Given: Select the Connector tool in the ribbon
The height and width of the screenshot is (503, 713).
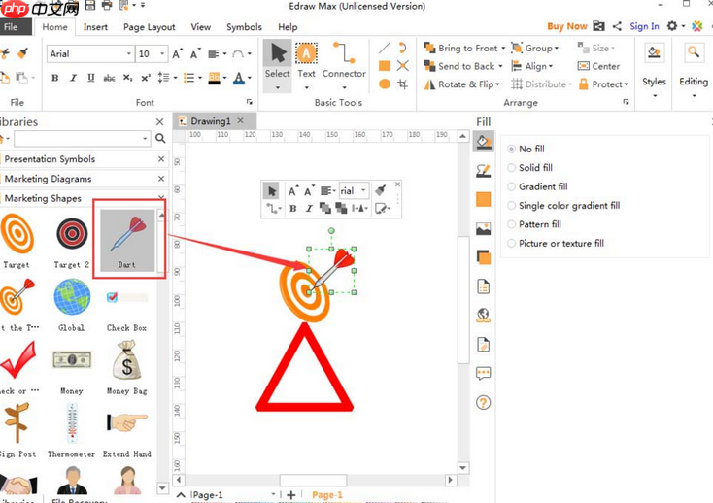Looking at the screenshot, I should coord(344,59).
